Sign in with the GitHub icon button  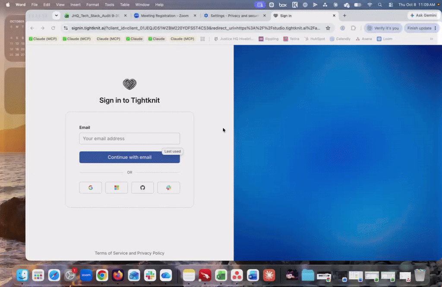[142, 188]
